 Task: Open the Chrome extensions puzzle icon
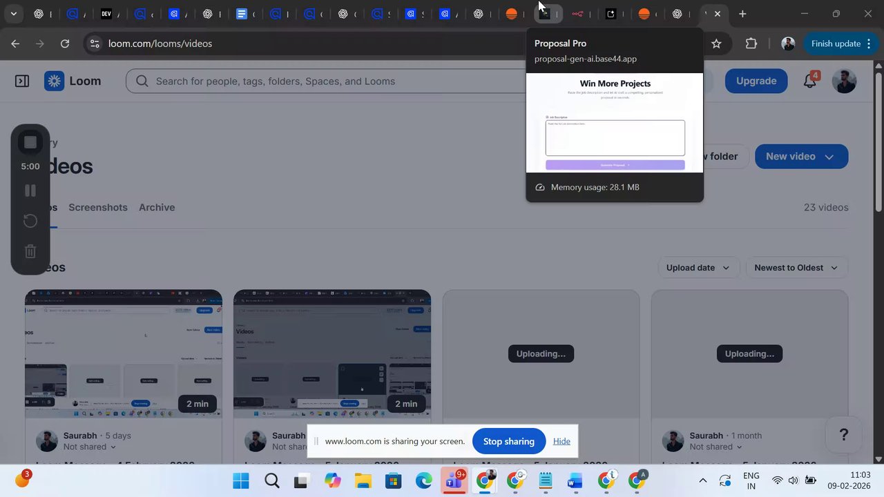pyautogui.click(x=751, y=43)
